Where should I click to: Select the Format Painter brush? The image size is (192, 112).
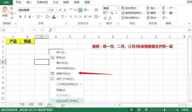tap(12, 18)
